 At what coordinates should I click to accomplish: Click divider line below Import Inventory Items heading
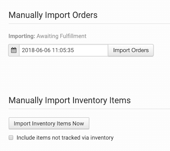[89, 109]
